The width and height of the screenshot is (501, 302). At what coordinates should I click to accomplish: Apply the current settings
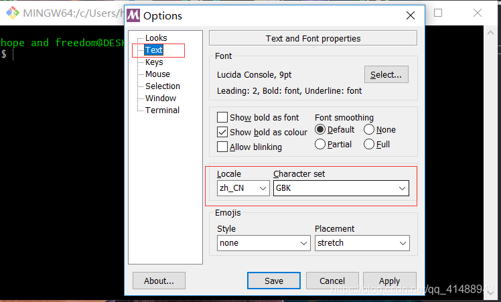(390, 281)
